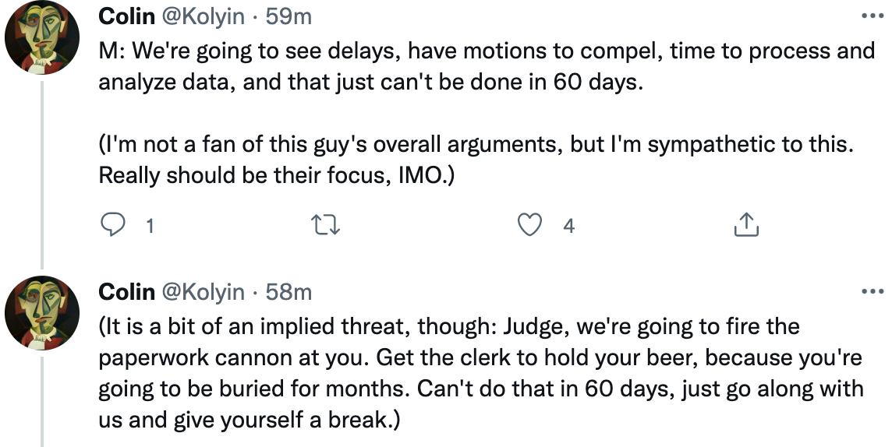Viewport: 892px width, 447px height.
Task: Open Colin's profile name in first tweet
Action: point(127,16)
